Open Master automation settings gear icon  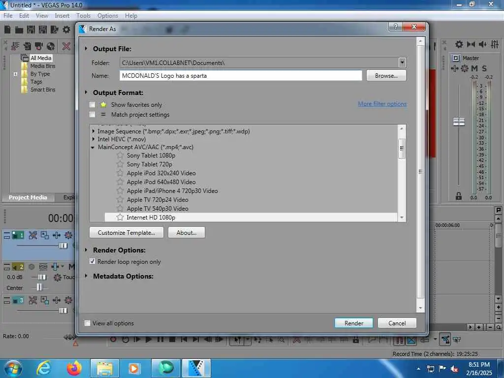pos(465,68)
